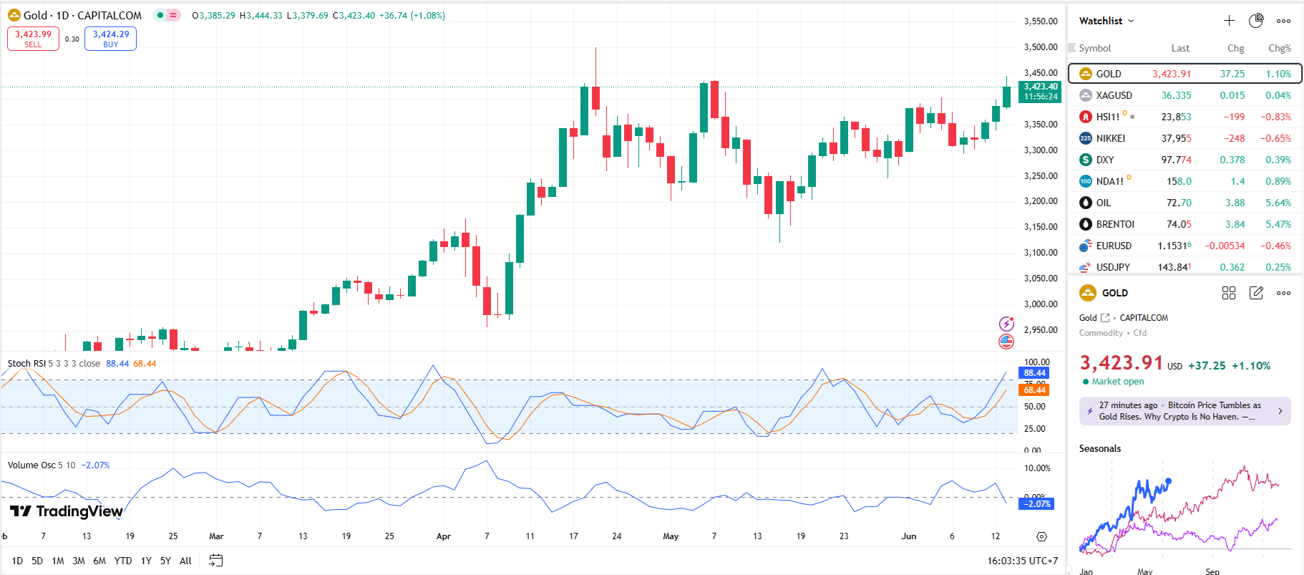The height and width of the screenshot is (575, 1304).
Task: Click the edit note icon beside GOLD
Action: [1256, 293]
